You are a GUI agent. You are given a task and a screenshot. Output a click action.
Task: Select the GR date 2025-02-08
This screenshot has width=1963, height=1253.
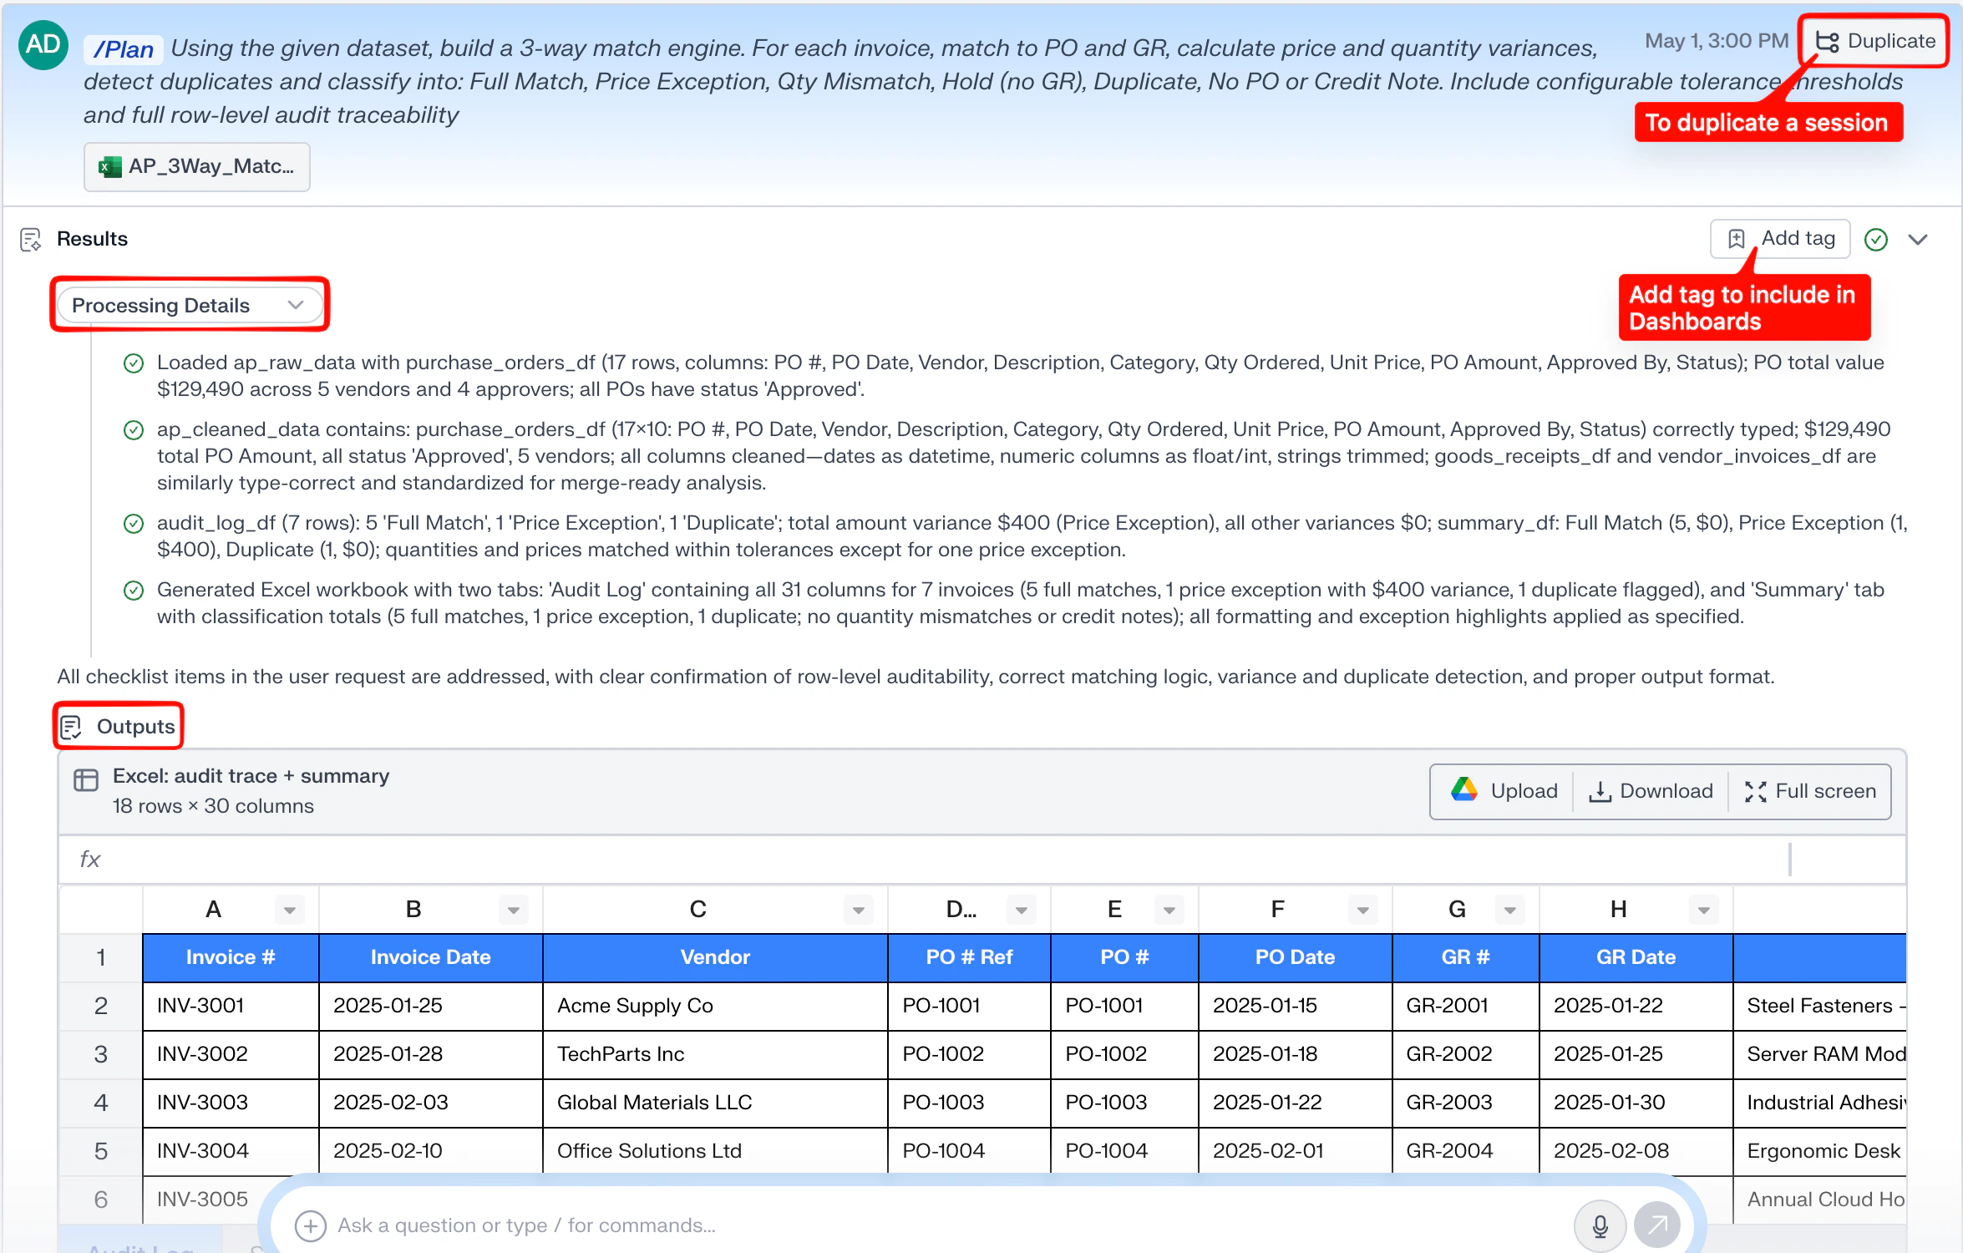pos(1636,1151)
